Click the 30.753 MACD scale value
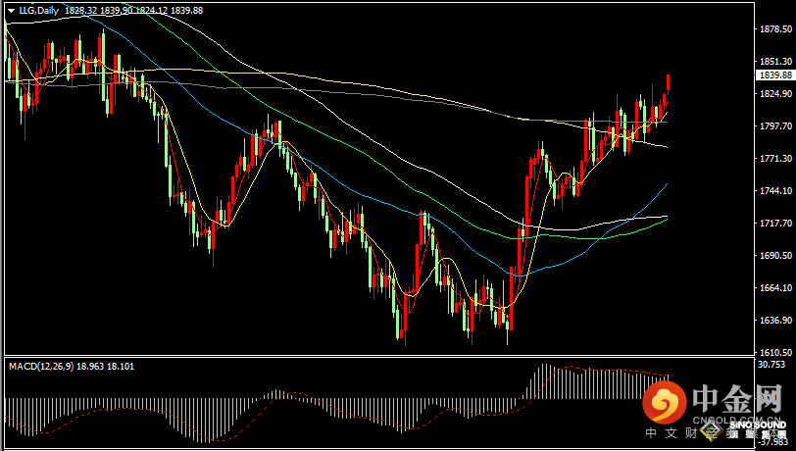The image size is (796, 451). coord(772,365)
